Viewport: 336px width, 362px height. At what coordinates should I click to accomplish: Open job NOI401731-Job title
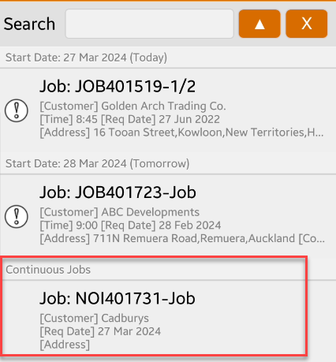(118, 298)
